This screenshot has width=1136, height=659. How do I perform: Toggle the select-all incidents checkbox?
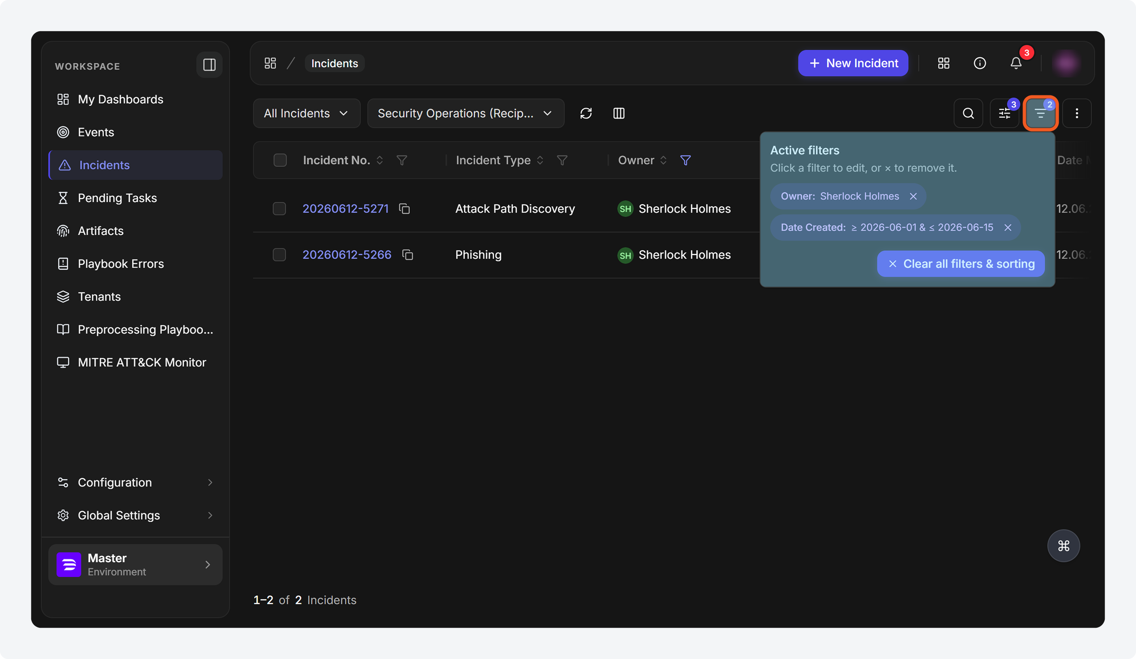tap(280, 160)
